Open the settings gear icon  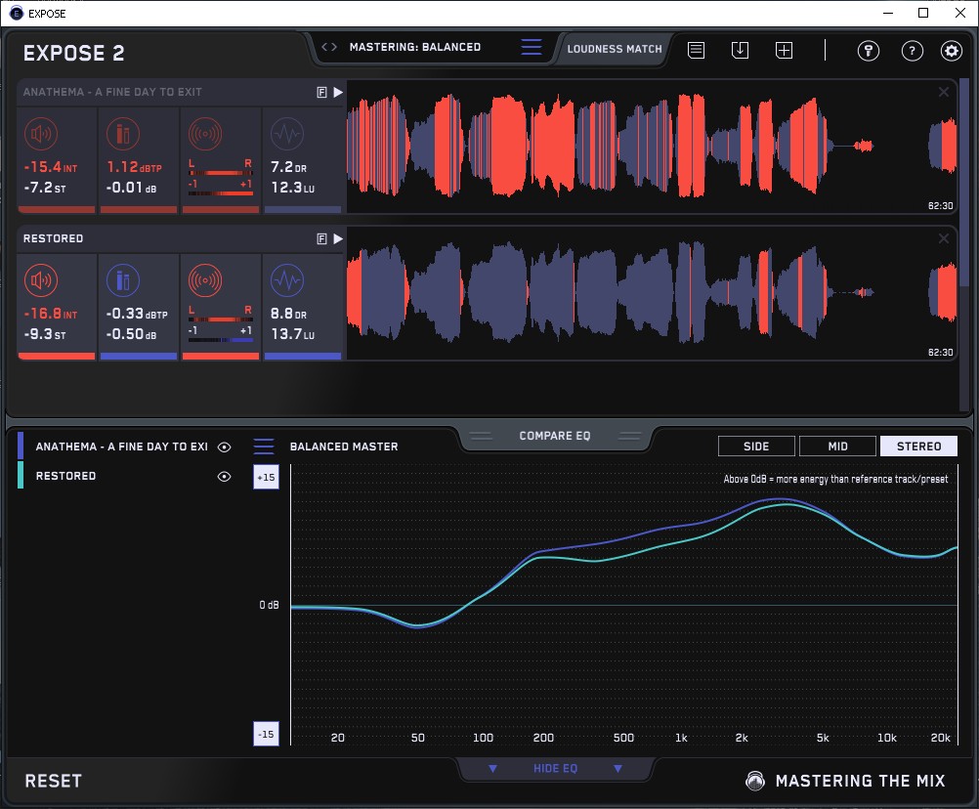pyautogui.click(x=951, y=51)
